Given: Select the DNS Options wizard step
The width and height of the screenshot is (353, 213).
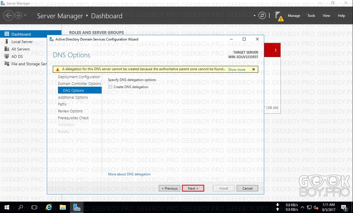Looking at the screenshot, I should coord(80,91).
